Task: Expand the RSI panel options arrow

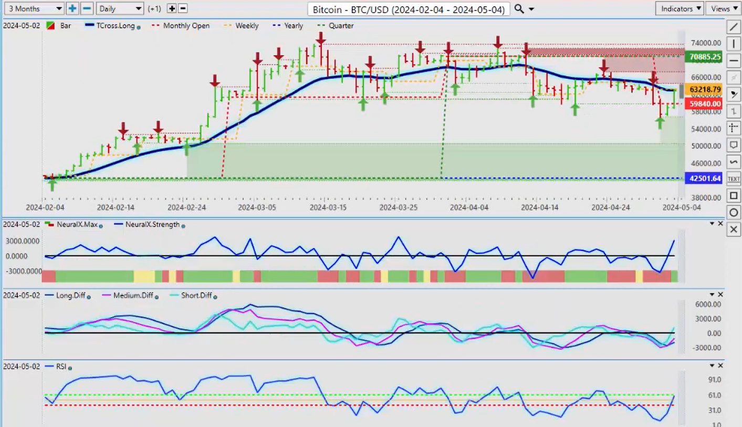Action: 713,366
